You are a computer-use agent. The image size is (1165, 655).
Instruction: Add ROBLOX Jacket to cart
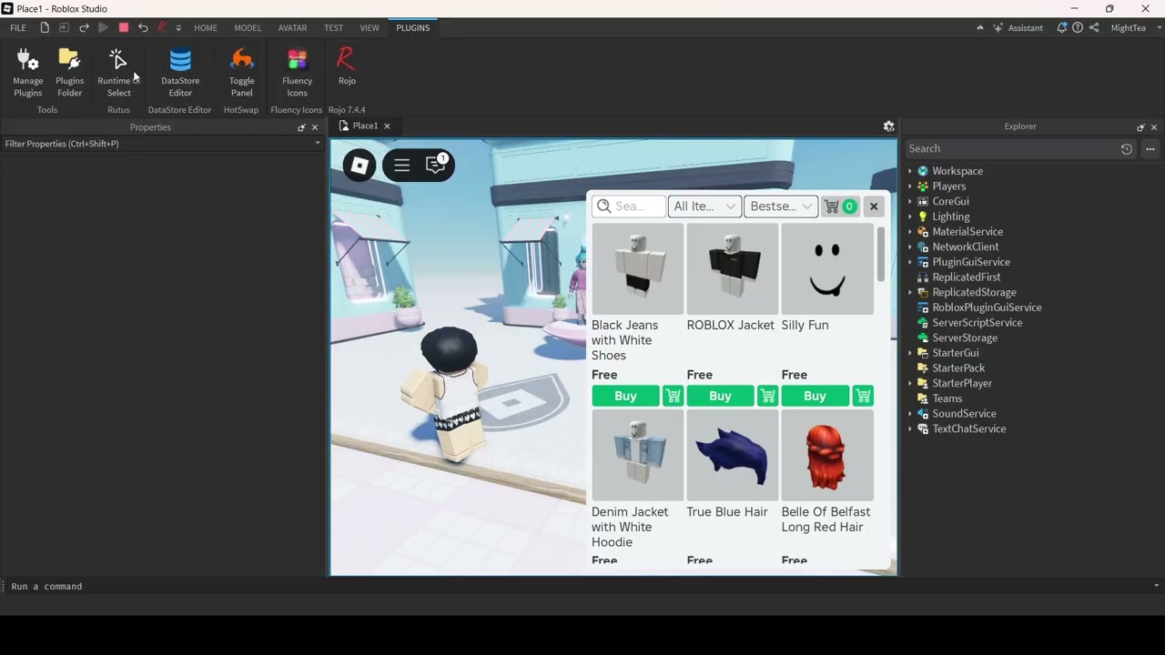pos(767,396)
